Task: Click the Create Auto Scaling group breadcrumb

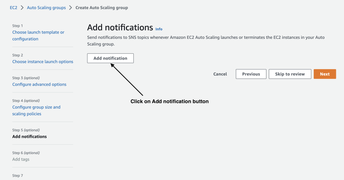Action: (x=101, y=8)
